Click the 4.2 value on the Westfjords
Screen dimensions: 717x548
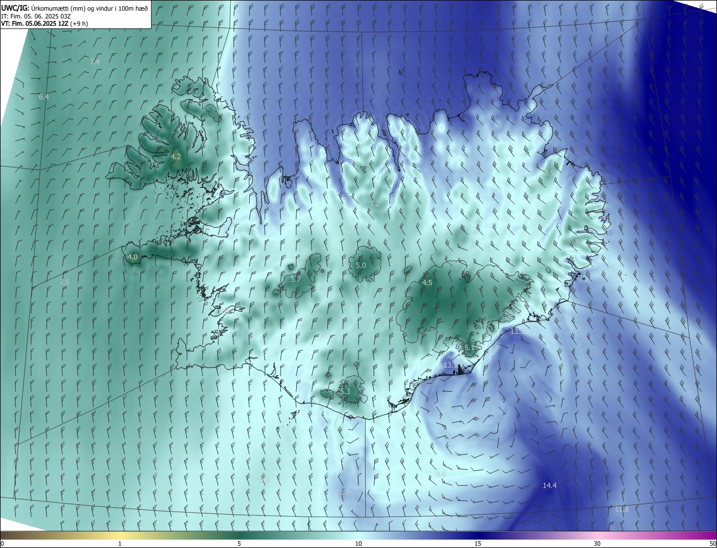coord(176,157)
